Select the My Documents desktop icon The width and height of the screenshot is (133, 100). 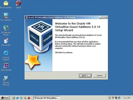tap(6, 5)
